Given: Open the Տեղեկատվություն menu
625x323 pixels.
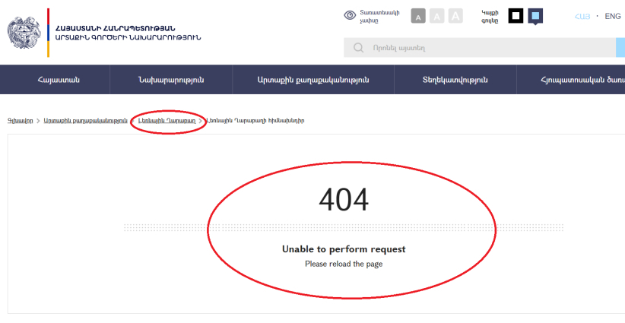Looking at the screenshot, I should (x=455, y=80).
